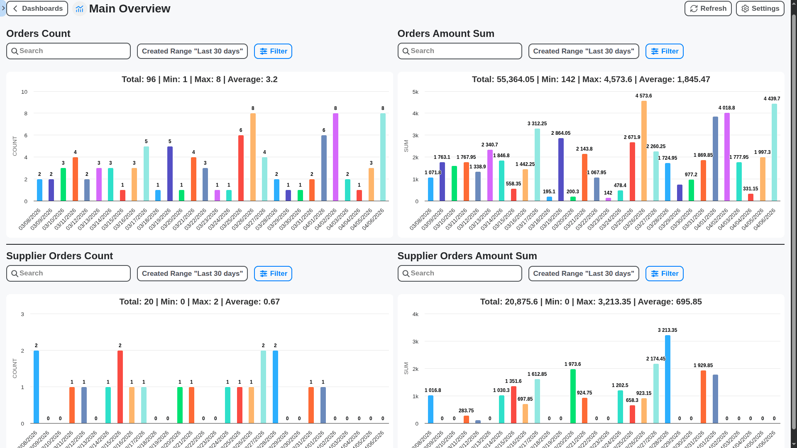Open Settings from the top right

(760, 8)
